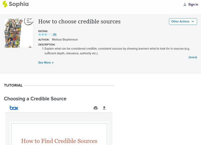201x145 pixels.
Task: Expand the See More + section
Action: tap(46, 62)
